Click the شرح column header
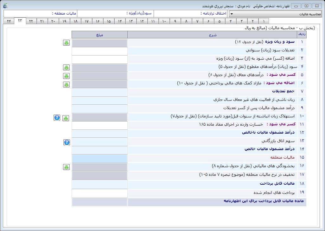Image resolution: width=325 pixels, height=231 pixels. [x=213, y=35]
